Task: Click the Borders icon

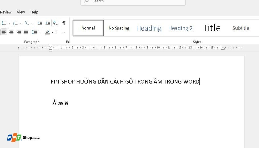Action: [x=59, y=32]
